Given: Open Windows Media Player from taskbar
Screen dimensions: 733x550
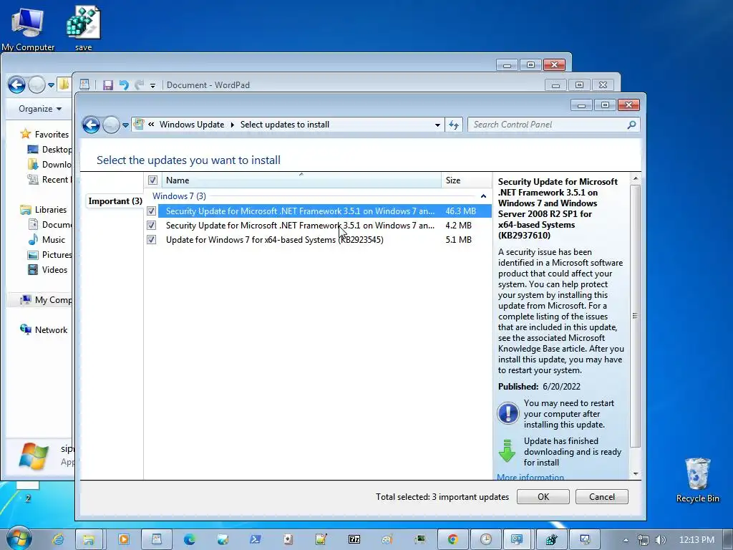Looking at the screenshot, I should [x=123, y=539].
